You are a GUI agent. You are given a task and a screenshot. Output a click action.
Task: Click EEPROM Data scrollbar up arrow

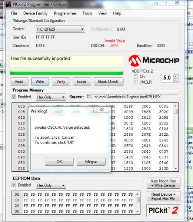pos(137,194)
